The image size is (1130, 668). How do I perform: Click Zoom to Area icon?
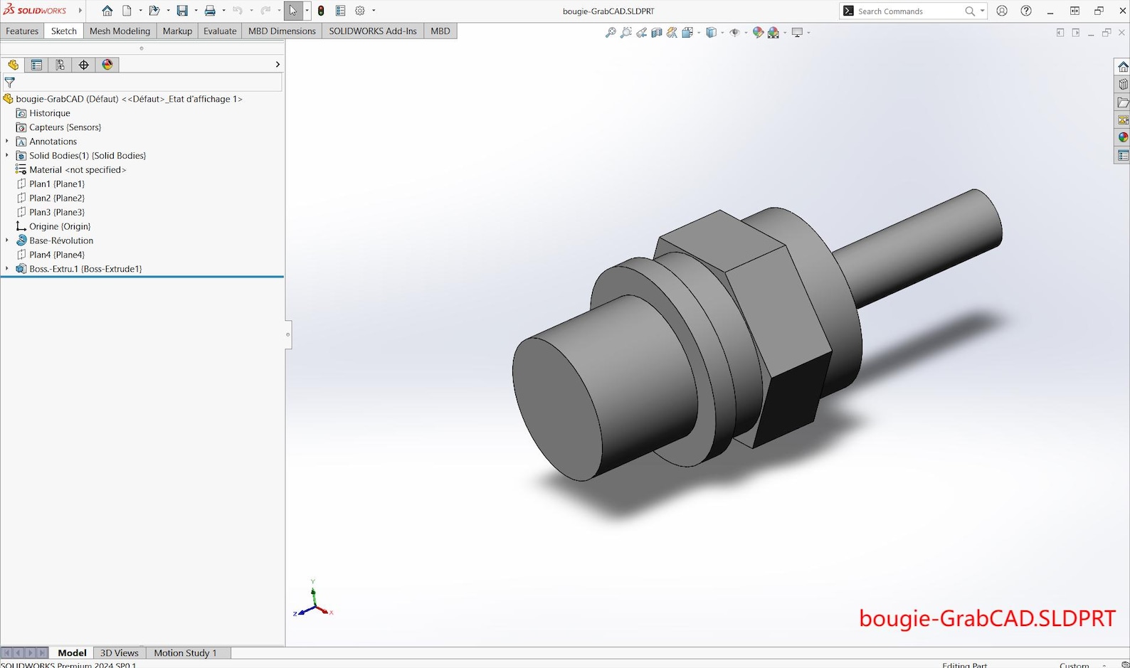coord(626,33)
